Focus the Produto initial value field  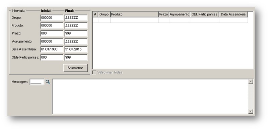pyautogui.click(x=52, y=25)
